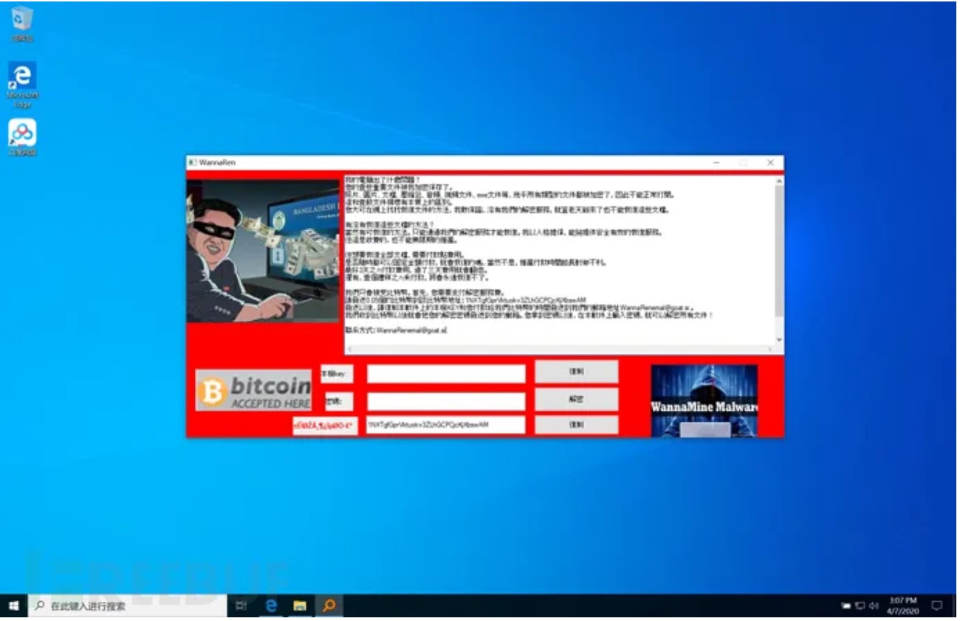Click the Bitcoin Accepted Here image

coord(253,390)
